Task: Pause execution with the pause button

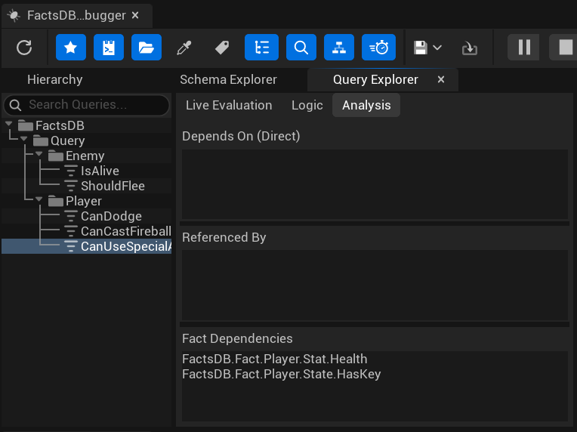Action: 523,48
